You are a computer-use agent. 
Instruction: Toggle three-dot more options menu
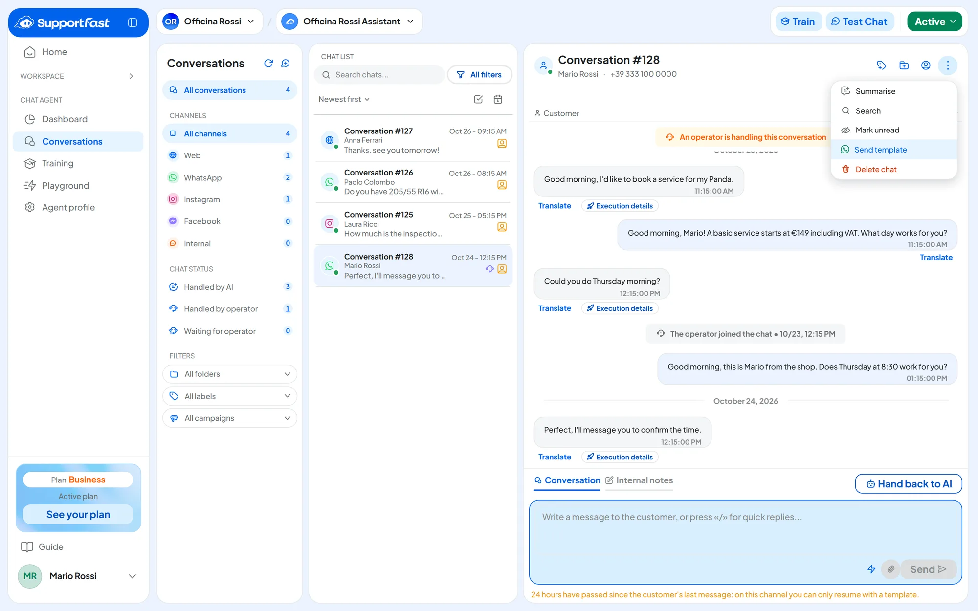pos(948,65)
